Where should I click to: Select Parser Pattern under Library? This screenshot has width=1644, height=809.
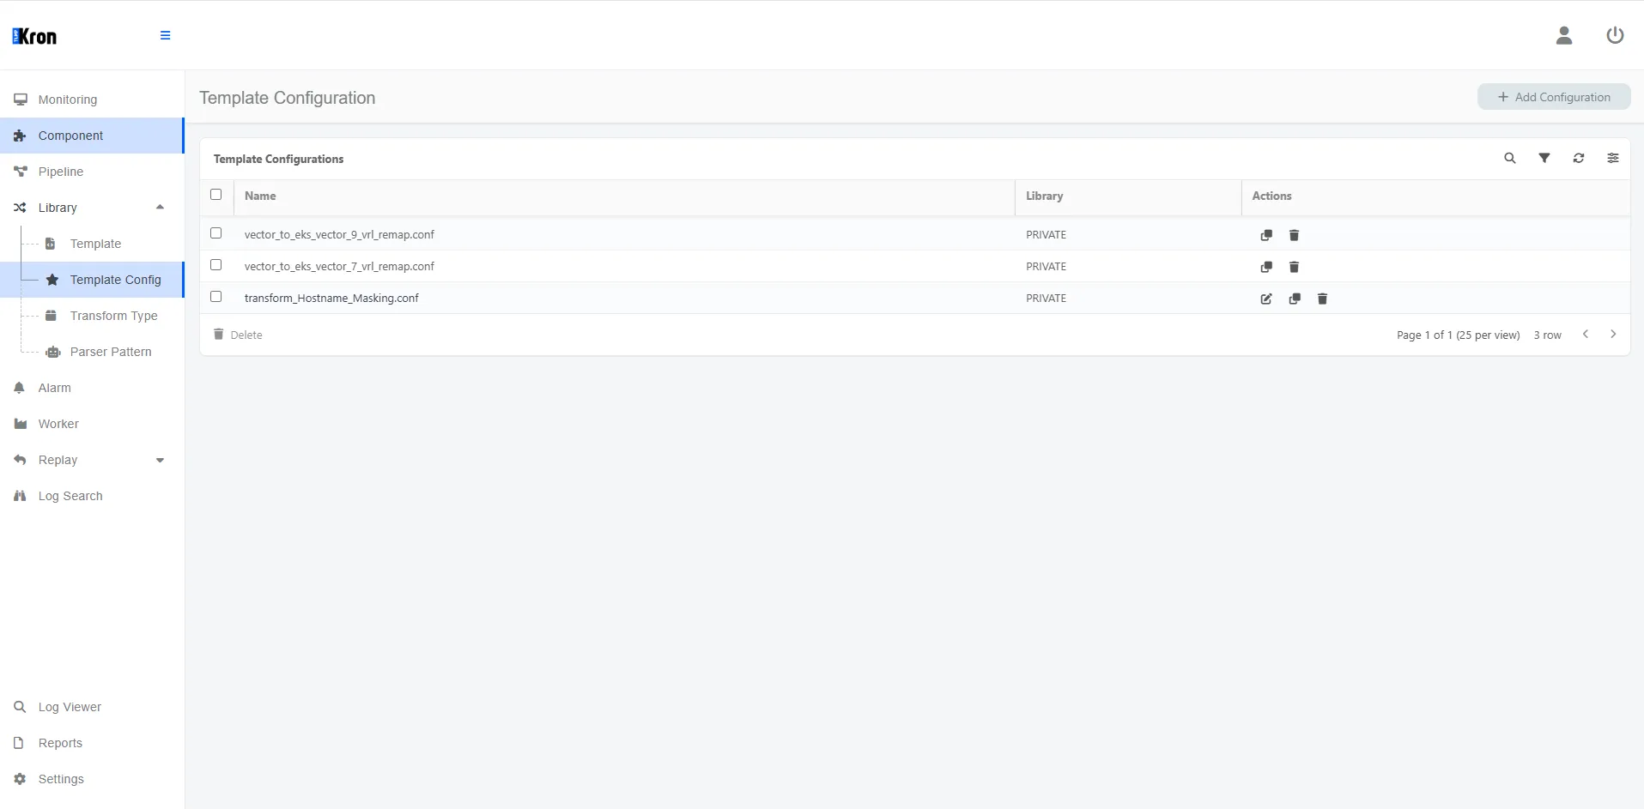(111, 352)
